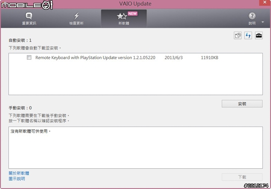Tick the Remote Keyboard with PlayStation checkbox

29,58
